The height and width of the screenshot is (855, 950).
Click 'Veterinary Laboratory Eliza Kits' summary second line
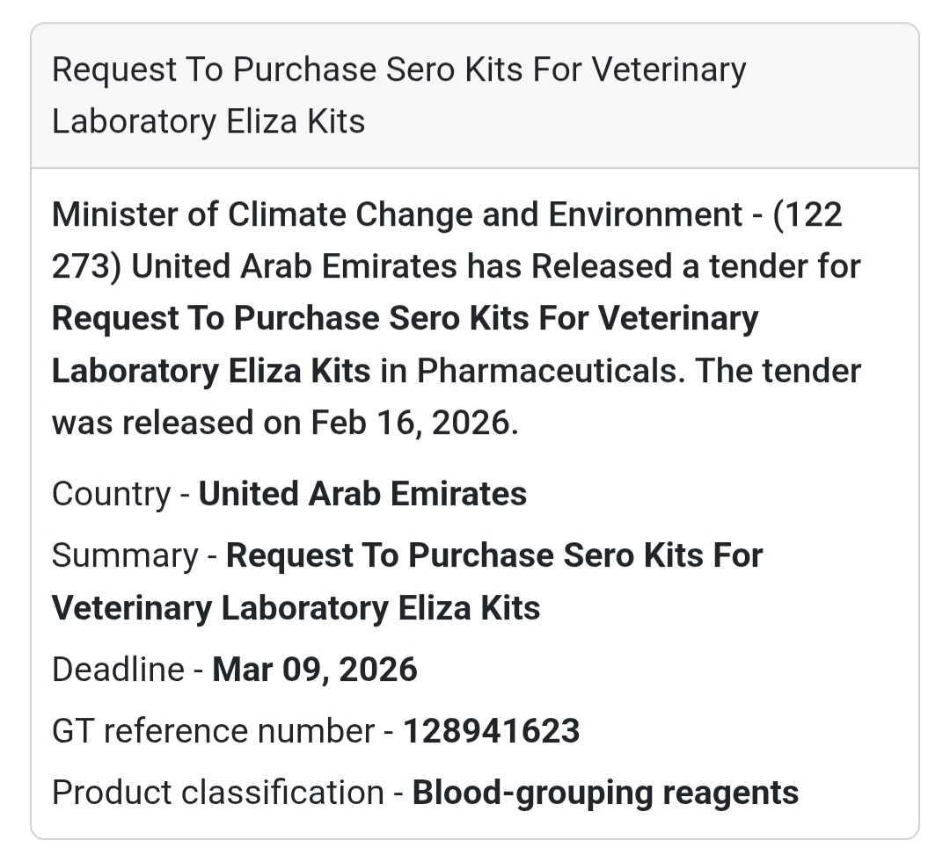click(296, 608)
